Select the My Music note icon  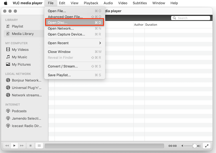(8, 57)
